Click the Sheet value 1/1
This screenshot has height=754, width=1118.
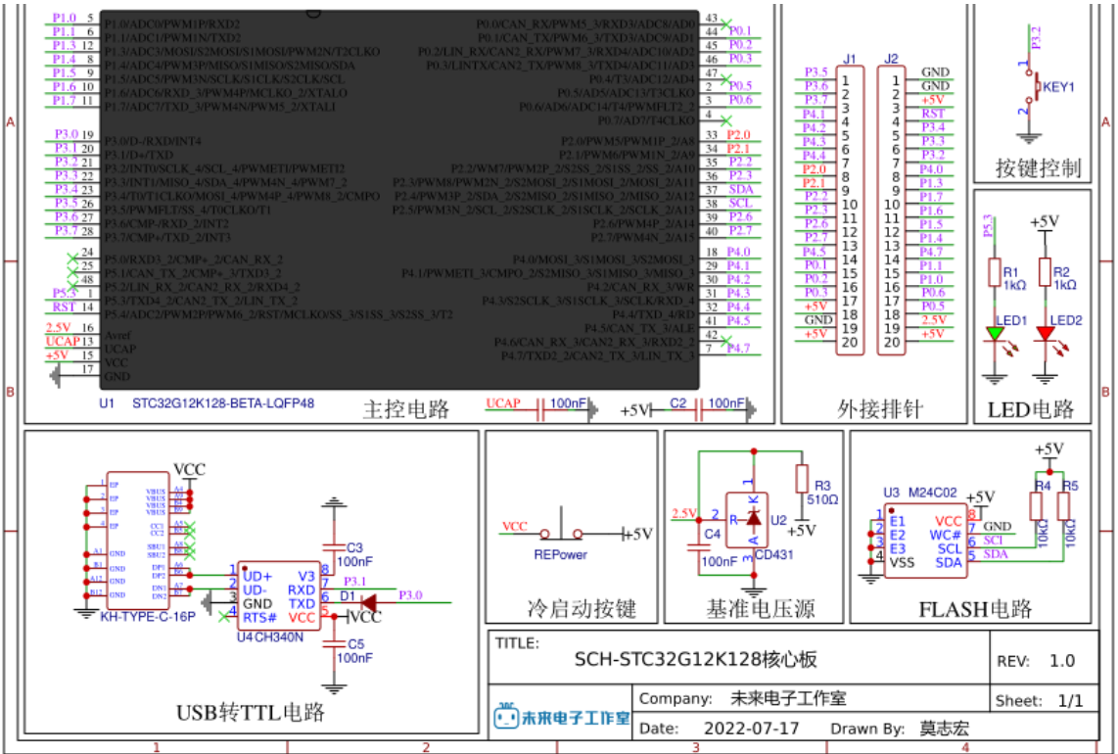(x=1070, y=701)
